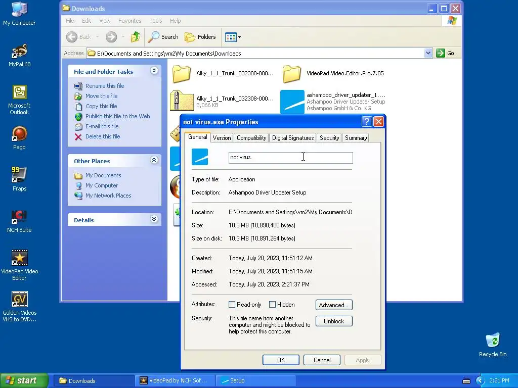Open Search in Downloads toolbar
Screen dimensions: 518x388
(163, 37)
